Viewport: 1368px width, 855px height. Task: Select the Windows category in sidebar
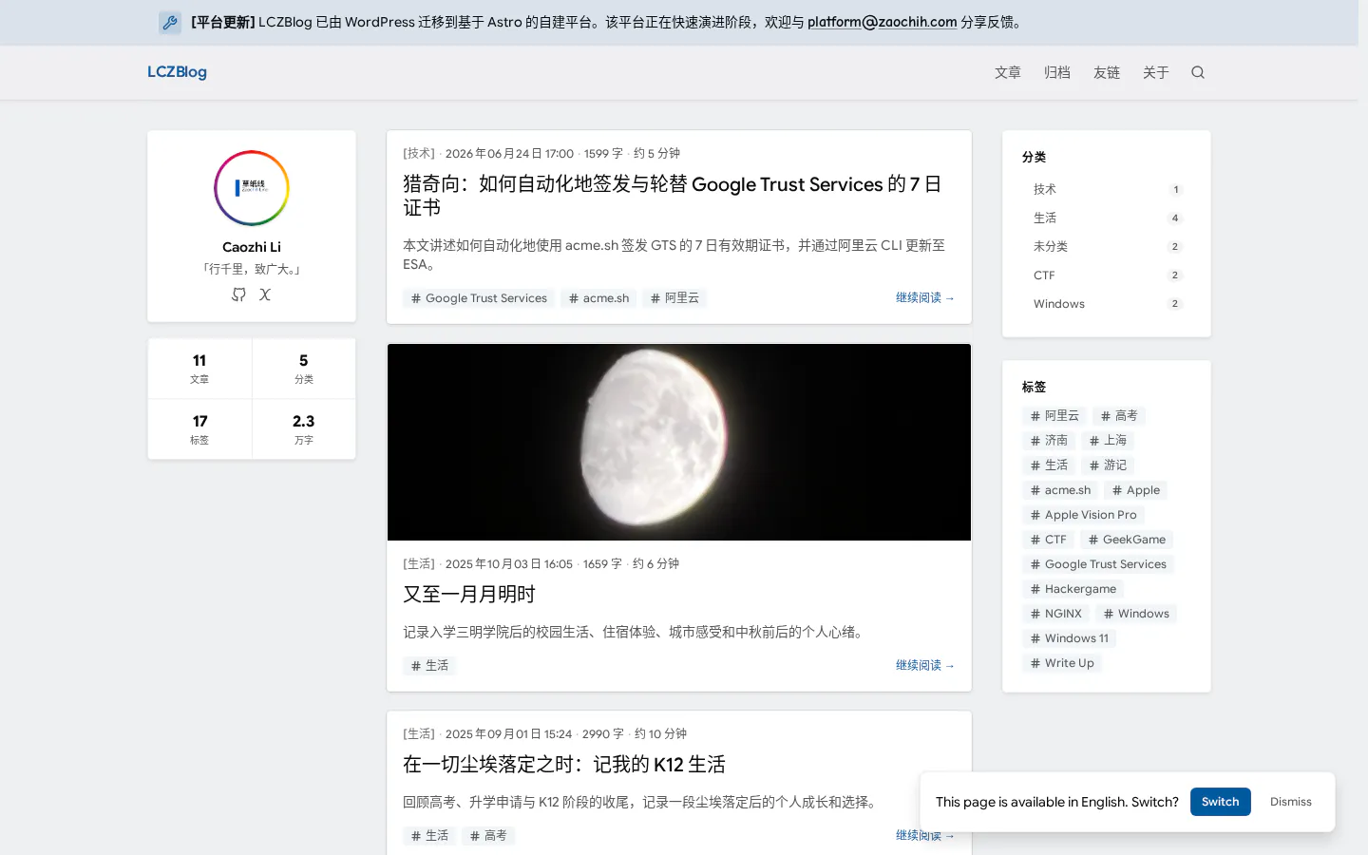tap(1107, 304)
